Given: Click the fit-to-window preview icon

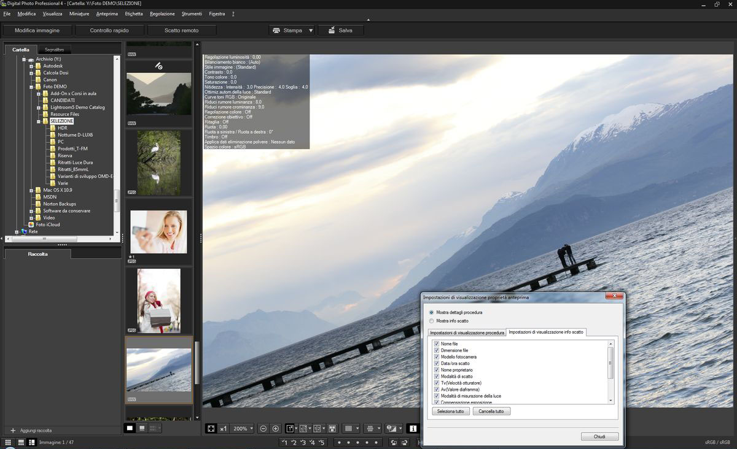Looking at the screenshot, I should 211,429.
